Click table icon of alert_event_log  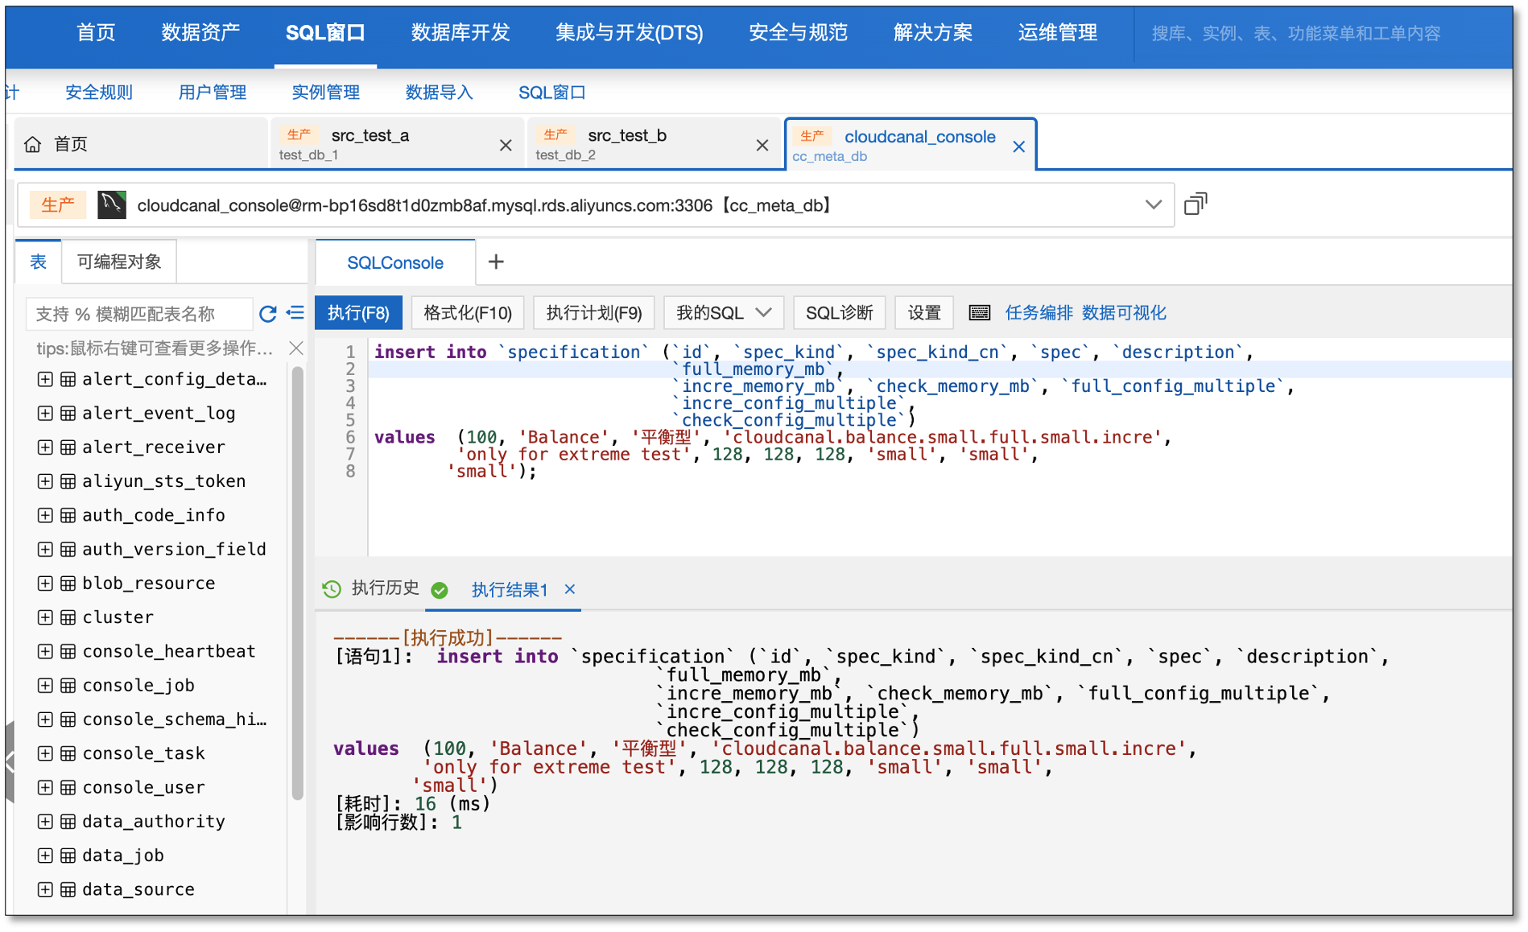[68, 414]
